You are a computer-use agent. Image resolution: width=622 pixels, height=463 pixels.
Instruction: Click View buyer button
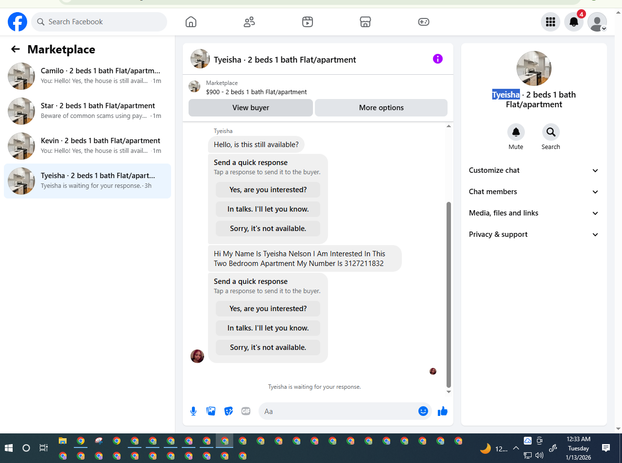tap(251, 108)
